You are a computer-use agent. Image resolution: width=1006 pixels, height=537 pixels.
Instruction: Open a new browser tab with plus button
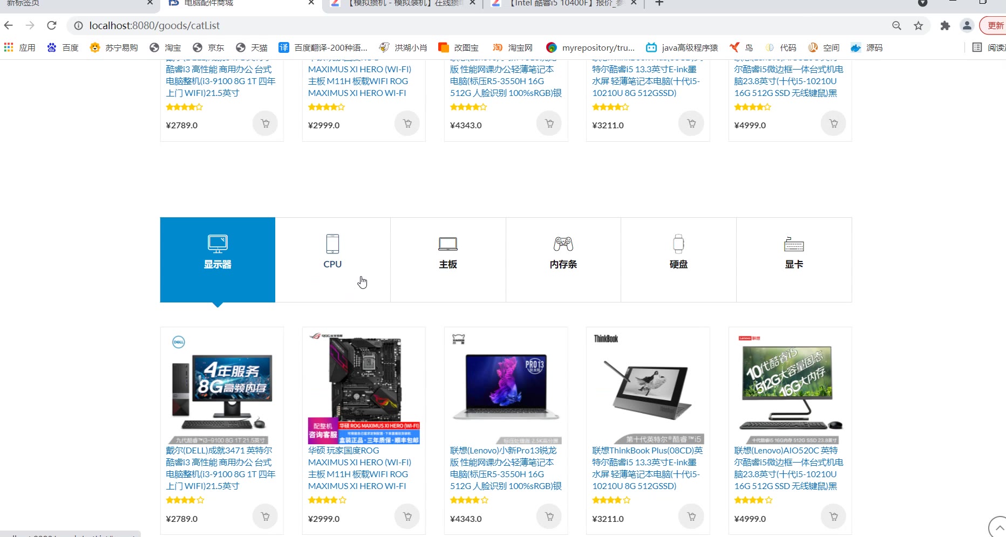tap(659, 3)
